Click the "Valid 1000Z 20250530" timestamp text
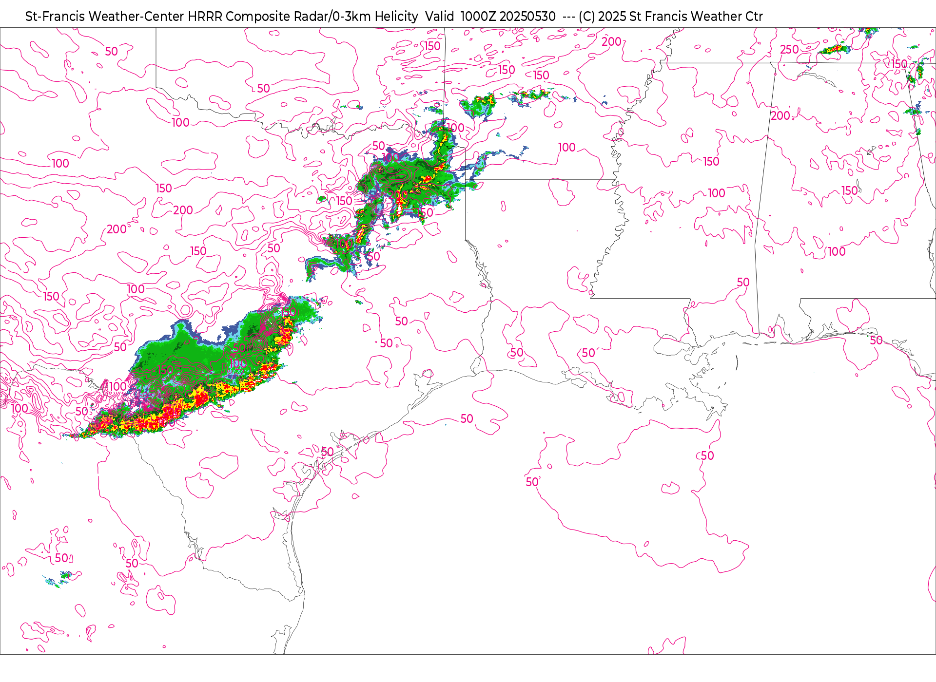This screenshot has height=682, width=936. (490, 17)
